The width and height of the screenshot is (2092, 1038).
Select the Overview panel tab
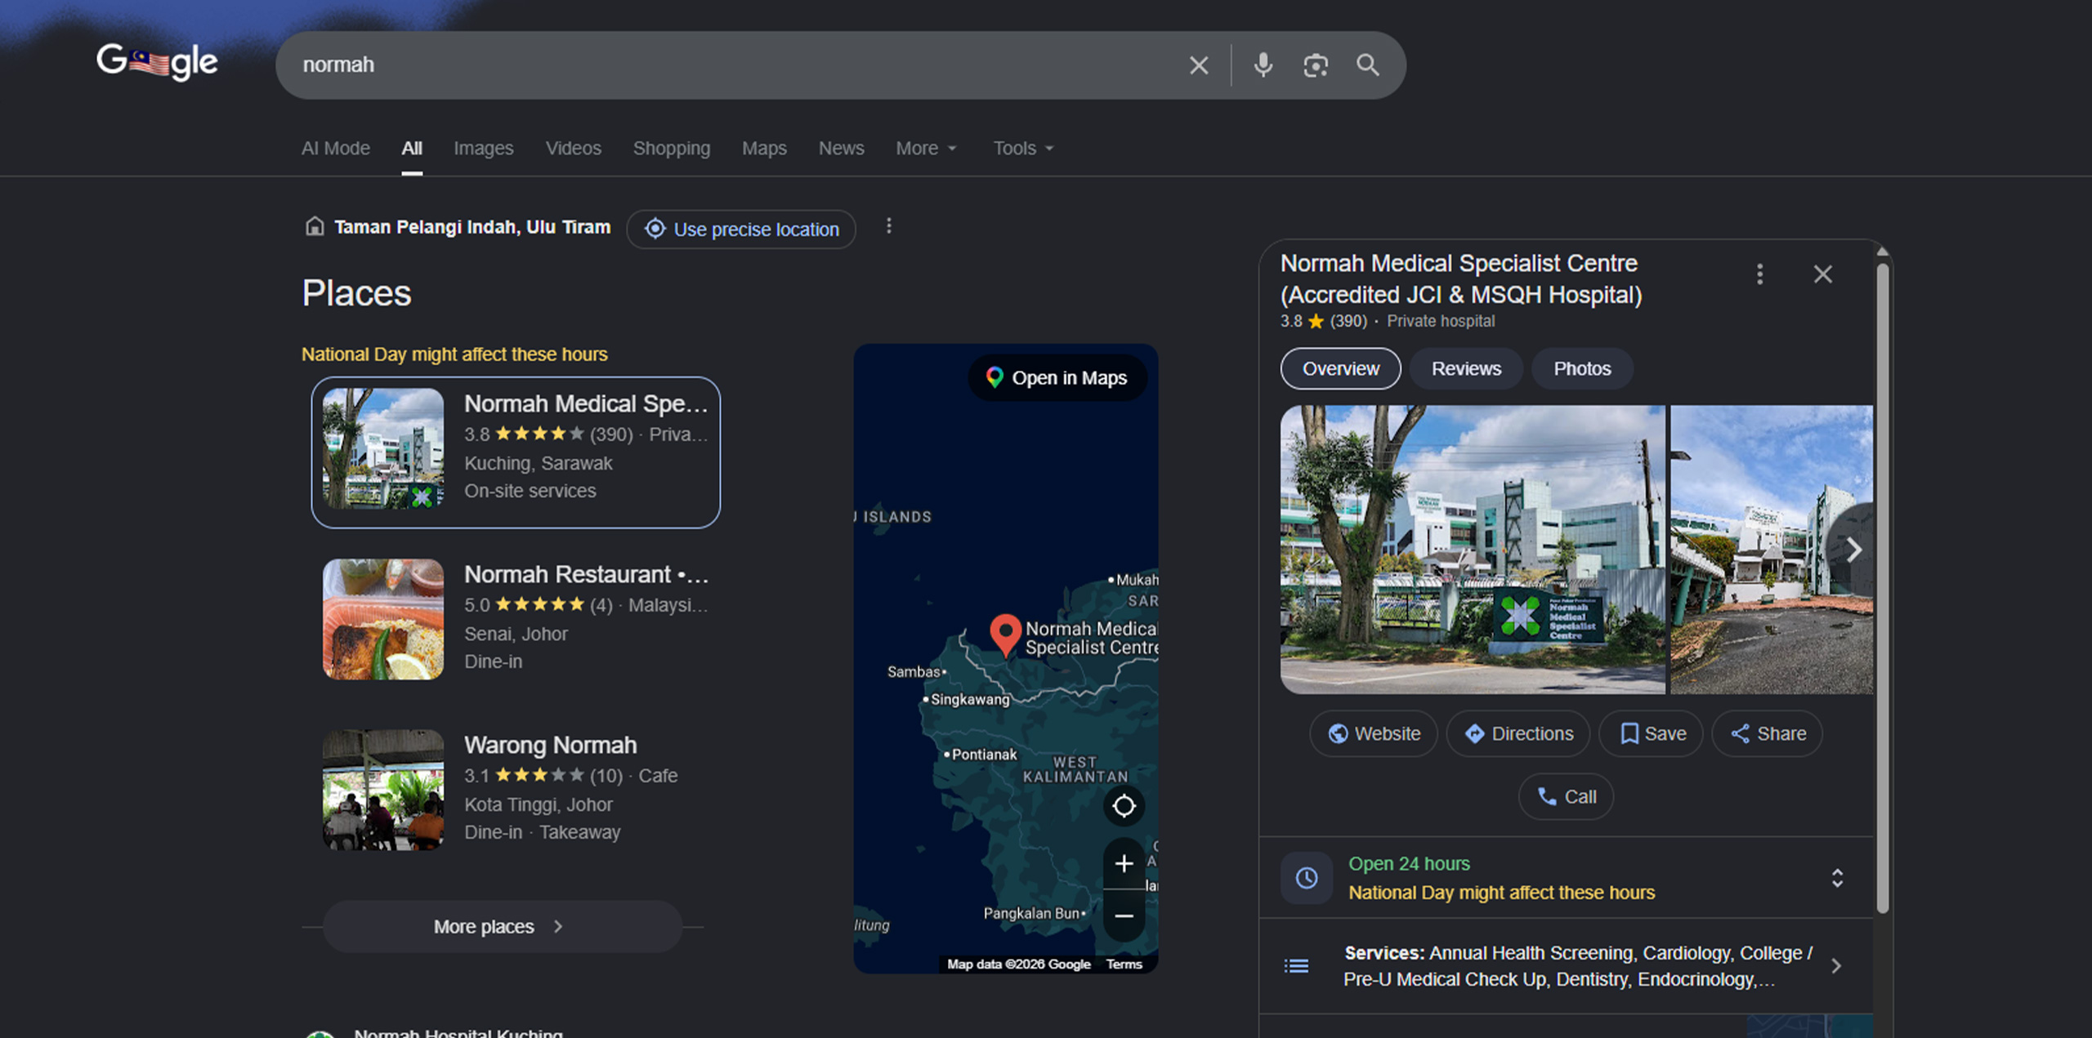[1340, 369]
